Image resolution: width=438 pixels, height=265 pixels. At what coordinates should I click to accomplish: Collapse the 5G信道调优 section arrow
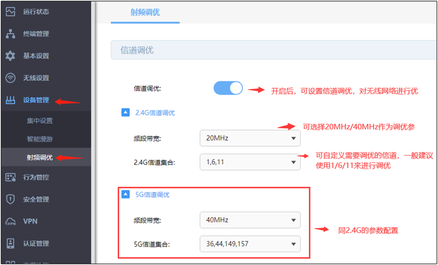126,194
